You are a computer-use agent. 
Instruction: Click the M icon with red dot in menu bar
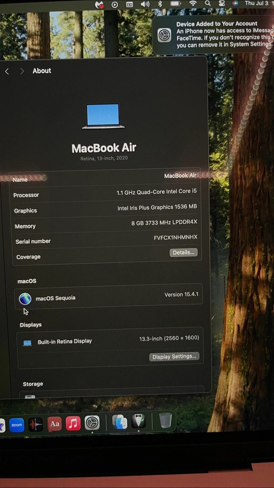(99, 5)
